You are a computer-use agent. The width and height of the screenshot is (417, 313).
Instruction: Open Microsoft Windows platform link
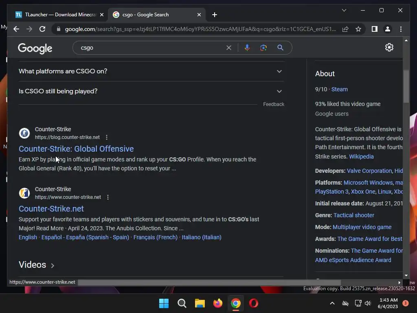point(368,183)
